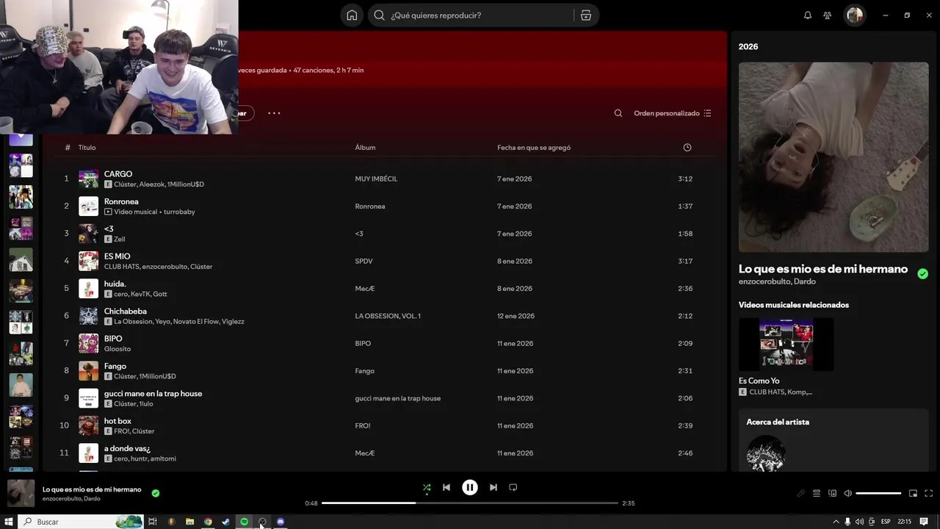The image size is (940, 529).
Task: Open the miniplayer icon
Action: pyautogui.click(x=913, y=493)
